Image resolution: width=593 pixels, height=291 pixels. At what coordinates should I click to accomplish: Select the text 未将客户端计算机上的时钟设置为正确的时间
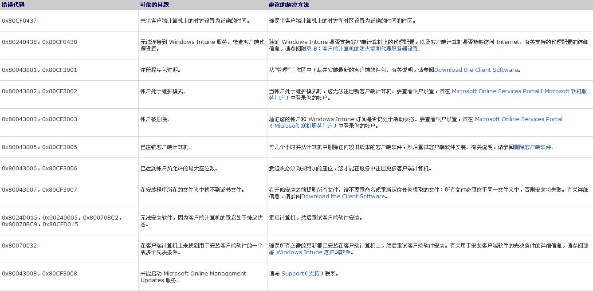tap(196, 21)
